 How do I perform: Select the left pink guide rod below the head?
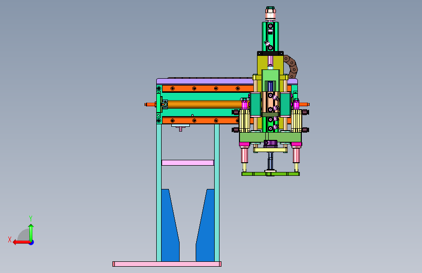244,155
